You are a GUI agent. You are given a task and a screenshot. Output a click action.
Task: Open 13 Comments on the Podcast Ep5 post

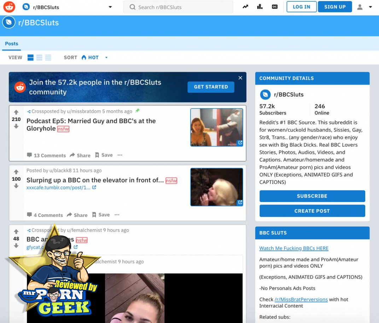[46, 156]
